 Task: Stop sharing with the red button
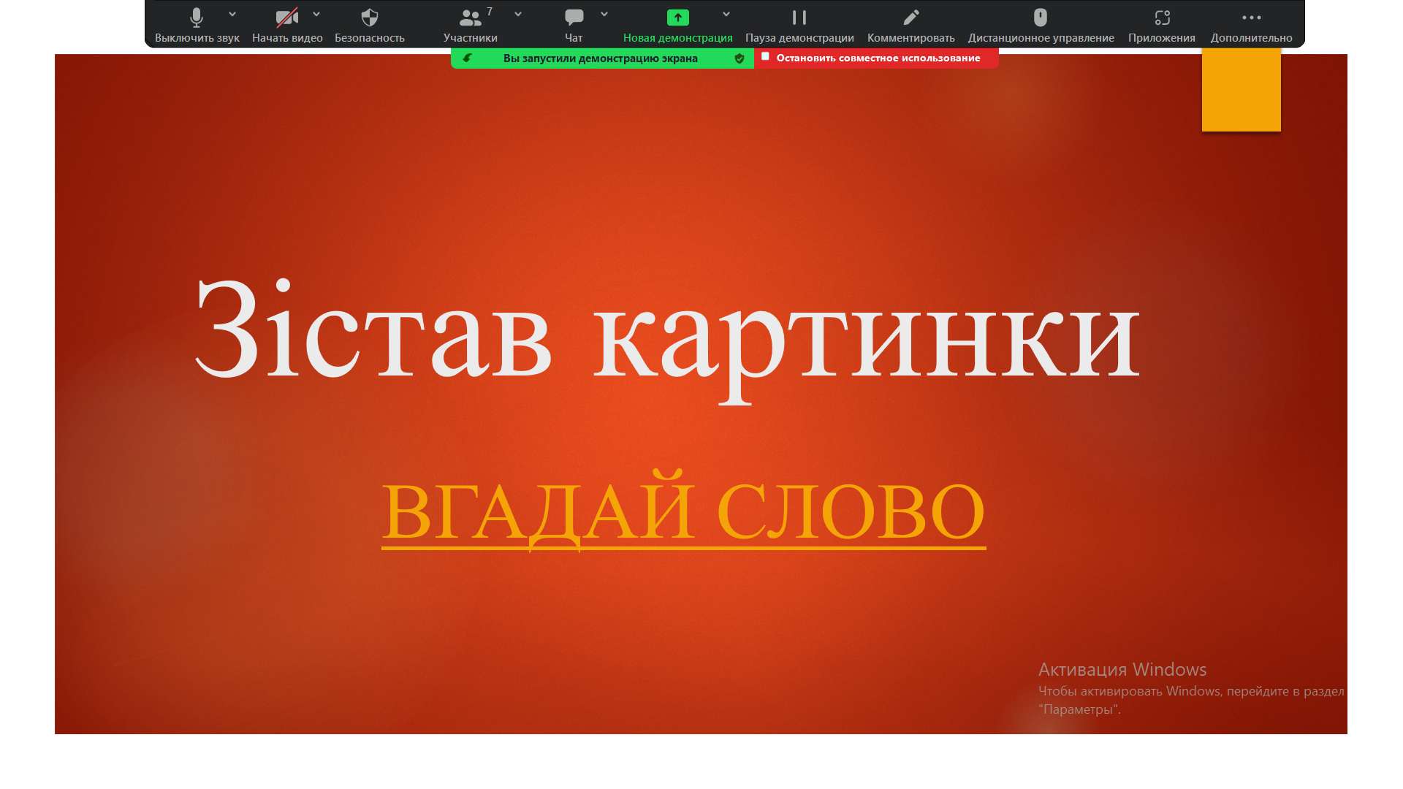pos(876,58)
